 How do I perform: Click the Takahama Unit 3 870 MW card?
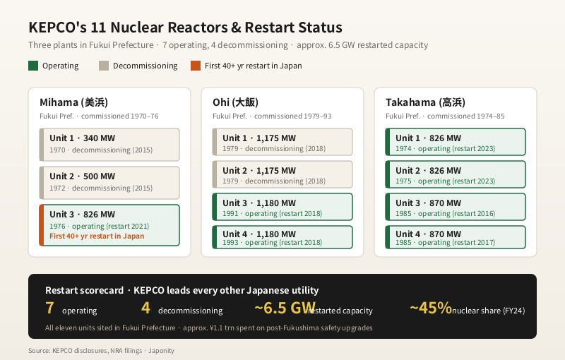tap(456, 207)
